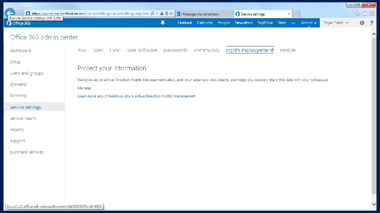This screenshot has width=380, height=213.
Task: Open the browser Home icon
Action: 357,14
